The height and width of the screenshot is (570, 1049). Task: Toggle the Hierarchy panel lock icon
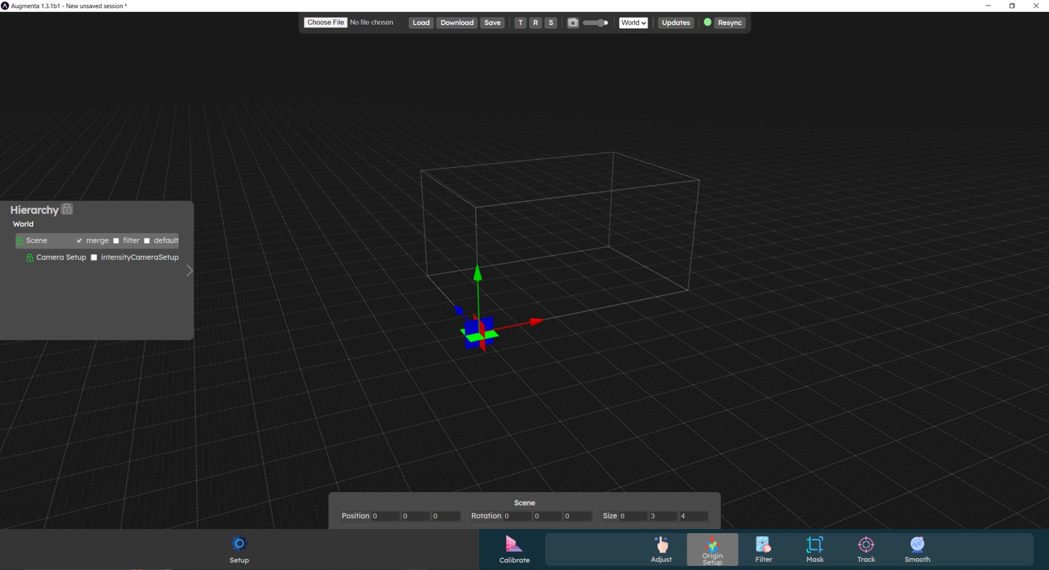point(67,209)
